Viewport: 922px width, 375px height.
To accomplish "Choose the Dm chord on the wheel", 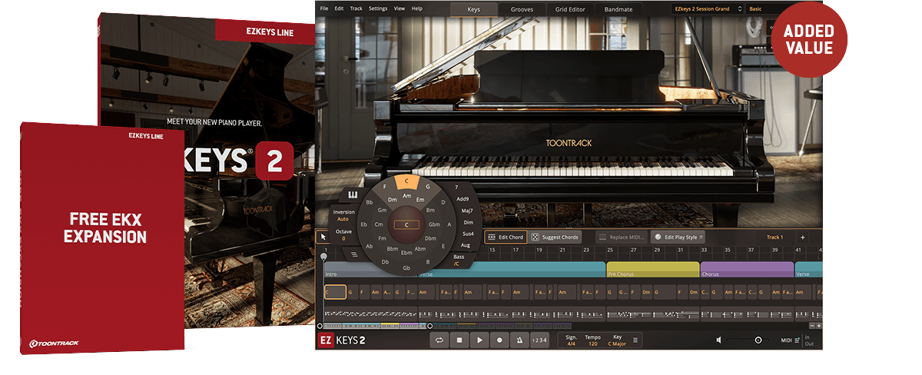I will coord(392,200).
